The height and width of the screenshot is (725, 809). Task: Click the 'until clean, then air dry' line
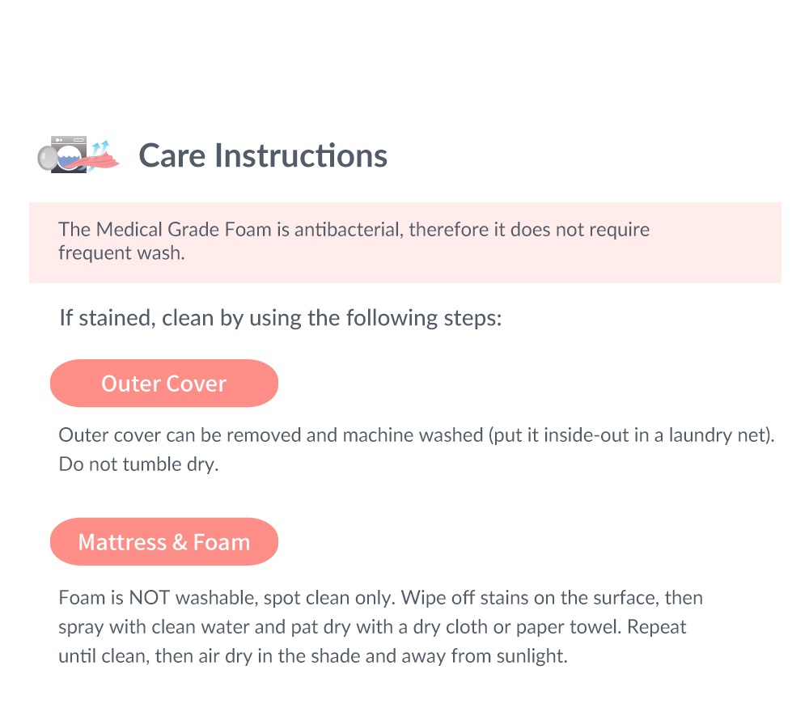(312, 656)
